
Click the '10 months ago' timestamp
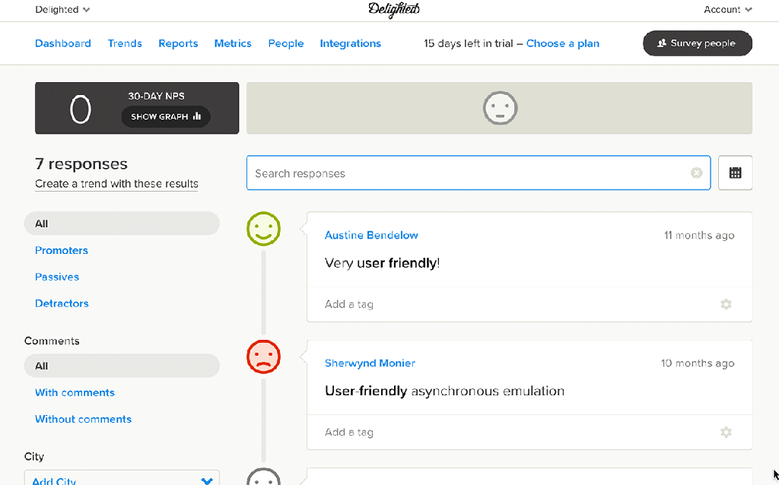pyautogui.click(x=698, y=363)
